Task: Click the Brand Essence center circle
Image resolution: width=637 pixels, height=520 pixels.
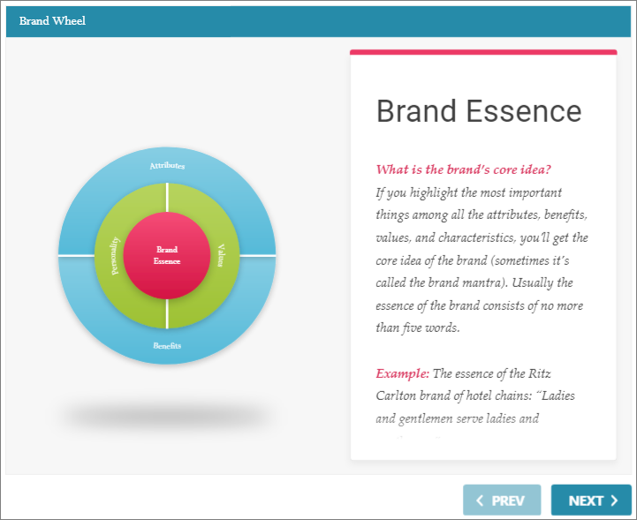Action: 167,255
